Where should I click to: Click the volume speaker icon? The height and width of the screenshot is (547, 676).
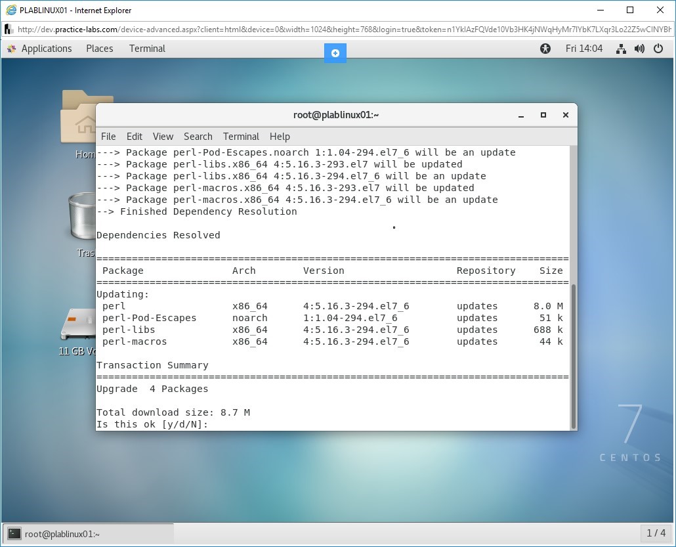click(640, 49)
